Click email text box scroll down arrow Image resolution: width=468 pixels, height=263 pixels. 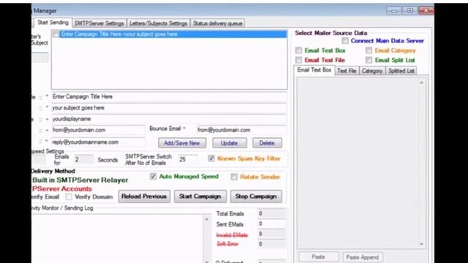421,244
